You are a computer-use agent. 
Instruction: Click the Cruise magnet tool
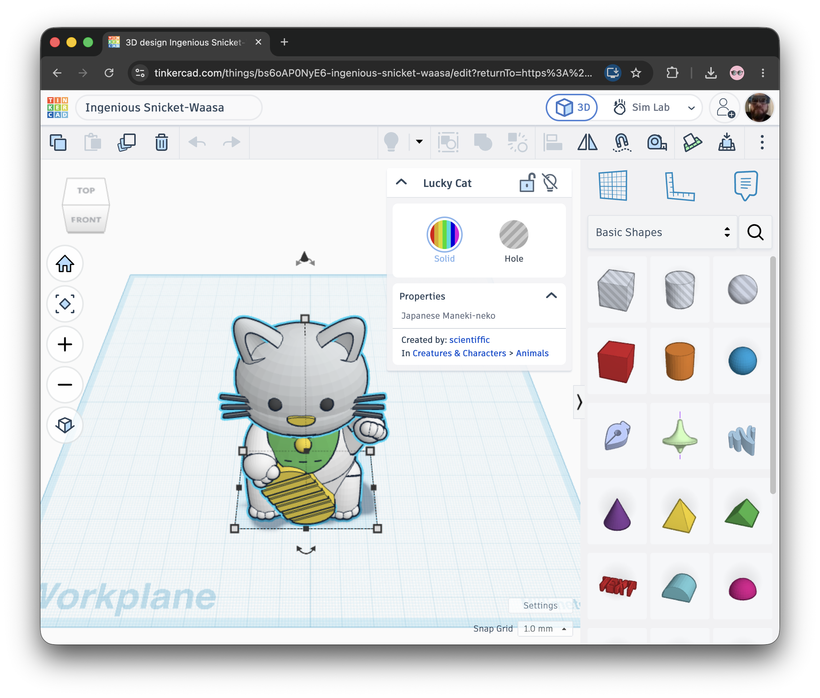pyautogui.click(x=622, y=143)
